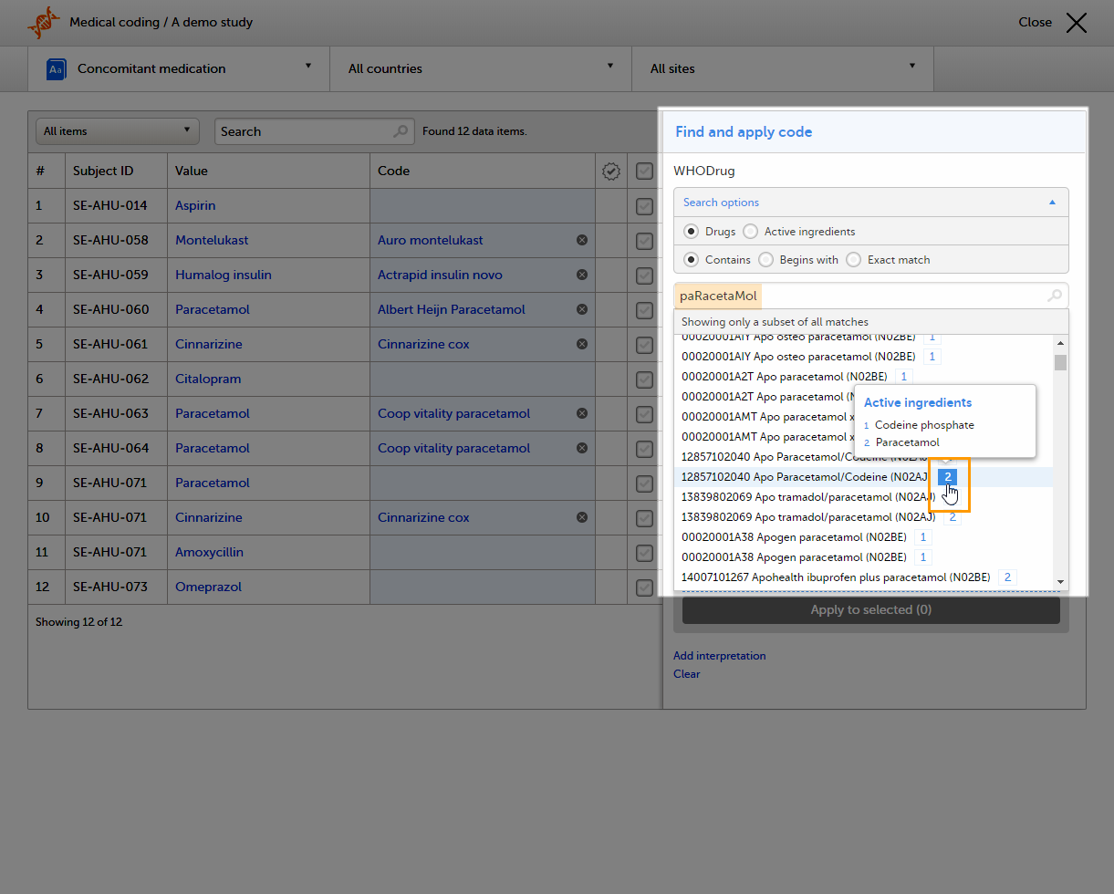
Task: Select Apogen paracetamol from the results list
Action: tap(794, 537)
